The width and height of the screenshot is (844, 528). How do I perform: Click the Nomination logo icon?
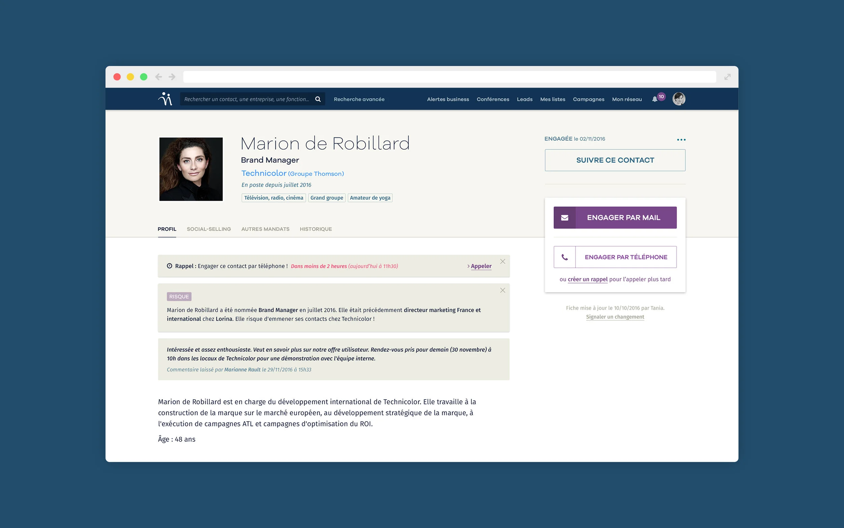[x=165, y=99]
